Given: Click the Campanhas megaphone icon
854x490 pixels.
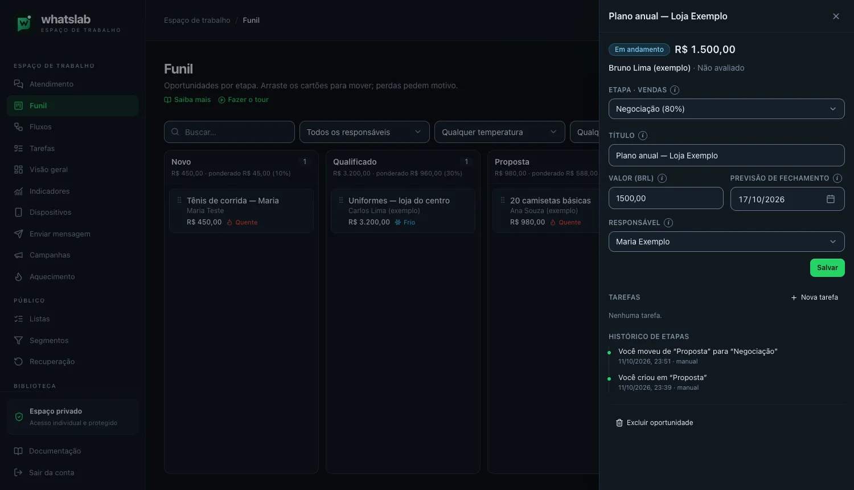Looking at the screenshot, I should 18,255.
